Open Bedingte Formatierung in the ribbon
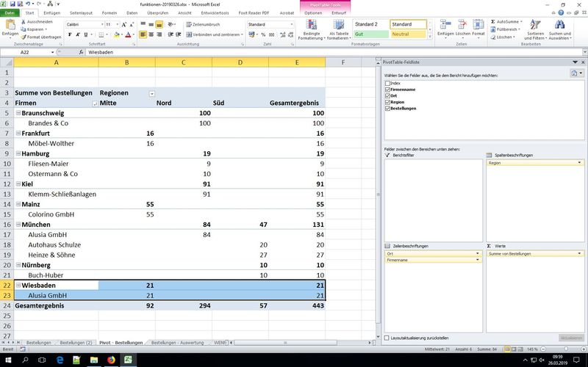The image size is (588, 367). tap(311, 27)
